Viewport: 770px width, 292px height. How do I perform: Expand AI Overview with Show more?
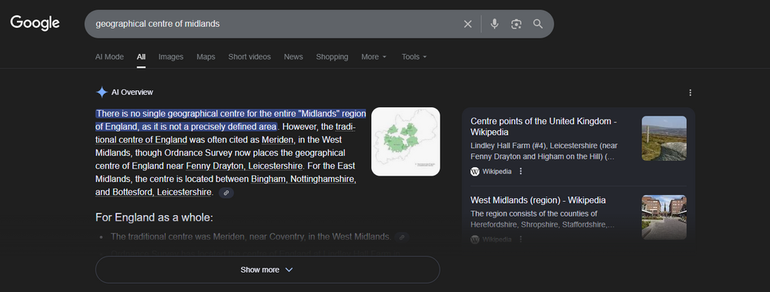click(x=267, y=270)
